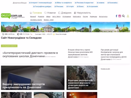Open the Вопрос - ответ link

pyautogui.click(x=49, y=20)
